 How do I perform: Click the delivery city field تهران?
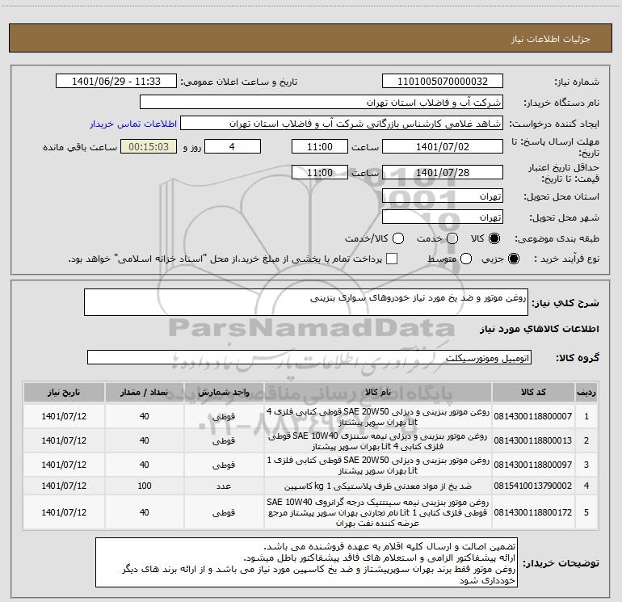coord(443,217)
